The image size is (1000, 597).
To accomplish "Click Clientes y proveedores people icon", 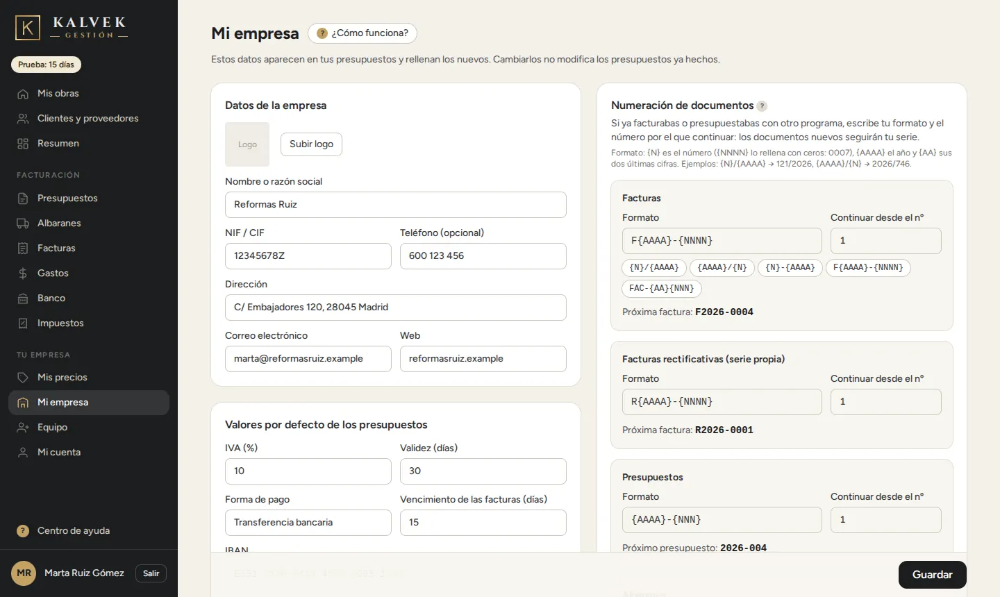I will coord(23,119).
